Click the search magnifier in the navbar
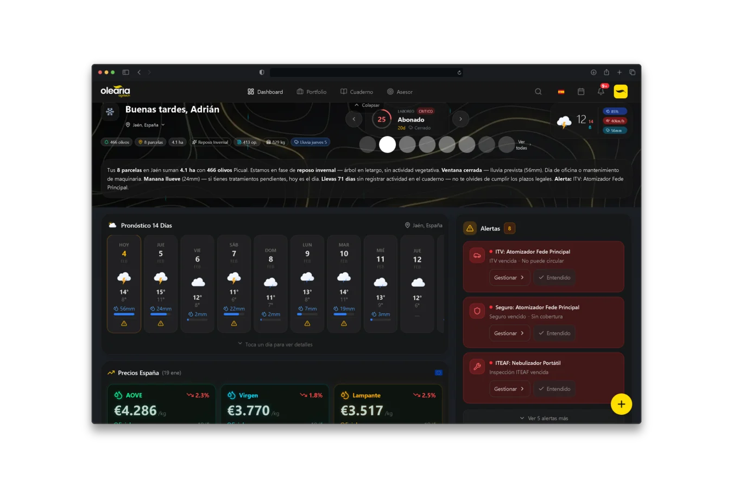The width and height of the screenshot is (733, 488). (x=538, y=91)
